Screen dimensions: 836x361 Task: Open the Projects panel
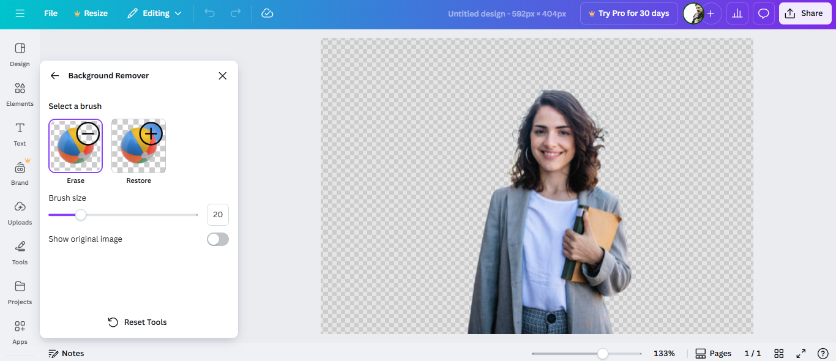click(x=19, y=292)
